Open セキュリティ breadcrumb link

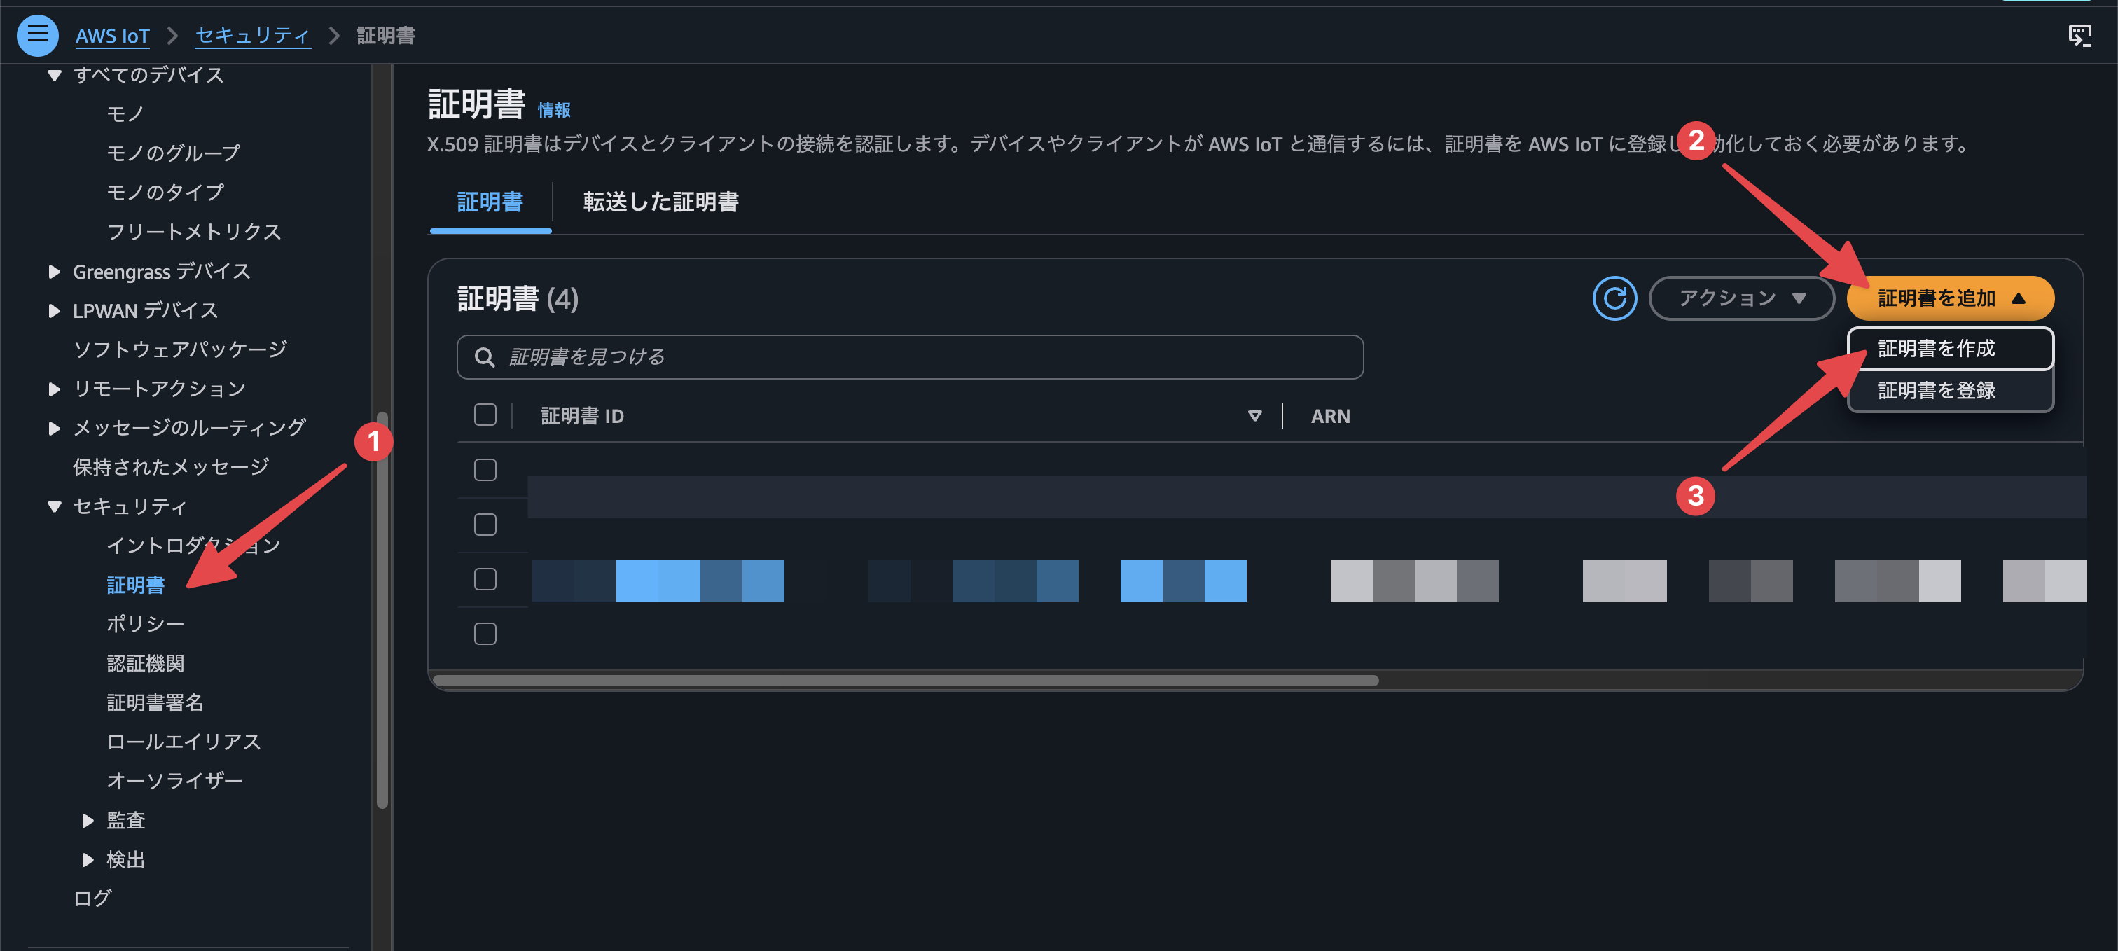point(252,36)
